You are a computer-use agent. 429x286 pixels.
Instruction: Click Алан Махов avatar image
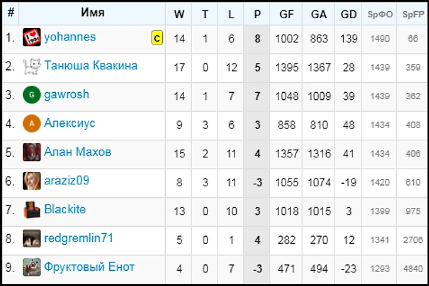coord(31,152)
